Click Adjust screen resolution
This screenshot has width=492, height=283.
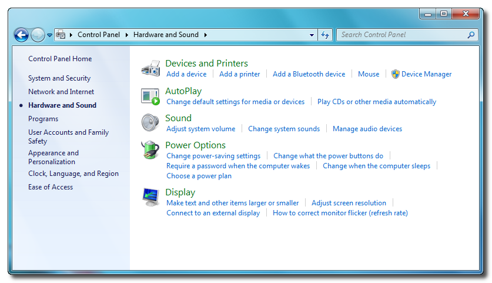349,203
